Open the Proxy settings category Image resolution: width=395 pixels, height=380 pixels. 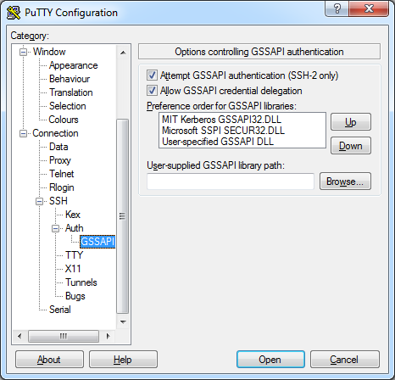(60, 160)
